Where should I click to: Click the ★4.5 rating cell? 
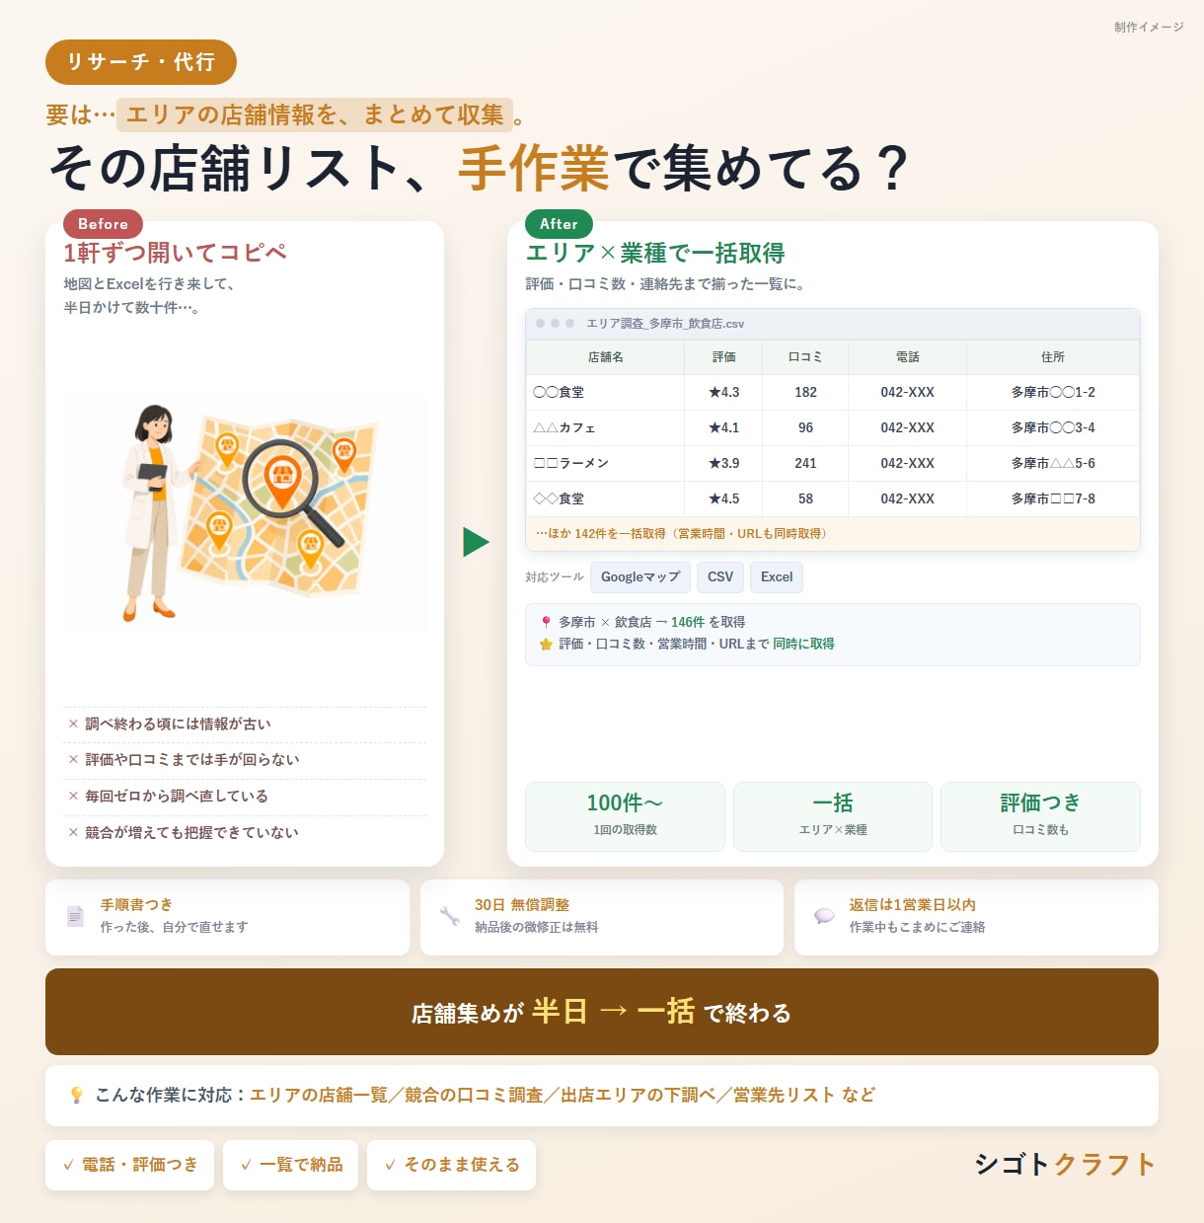point(723,499)
